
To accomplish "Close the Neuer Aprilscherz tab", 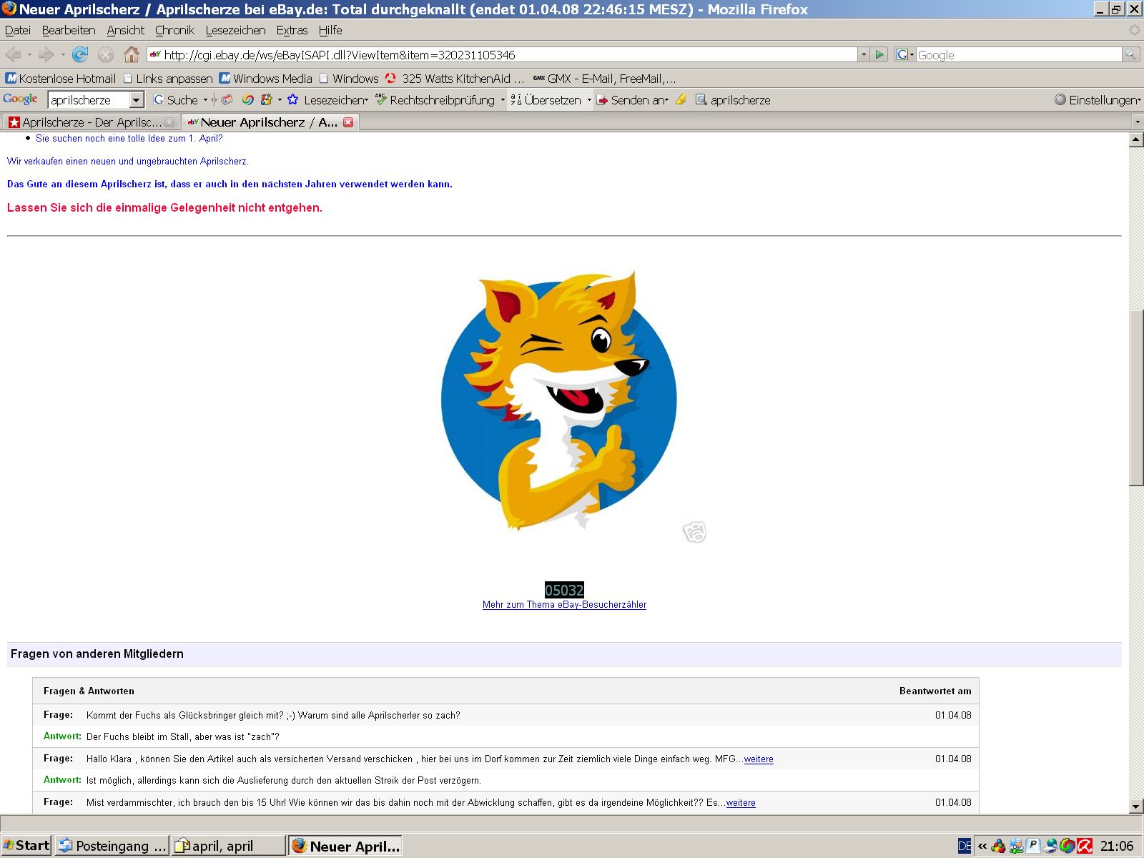I will (348, 122).
